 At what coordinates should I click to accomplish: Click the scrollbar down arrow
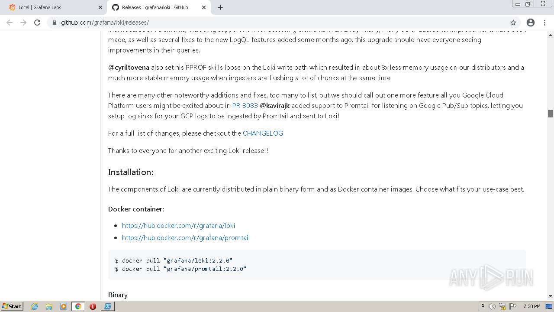(x=551, y=296)
